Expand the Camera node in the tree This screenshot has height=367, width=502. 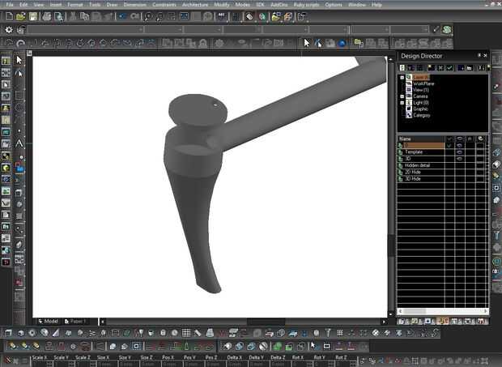pos(402,96)
